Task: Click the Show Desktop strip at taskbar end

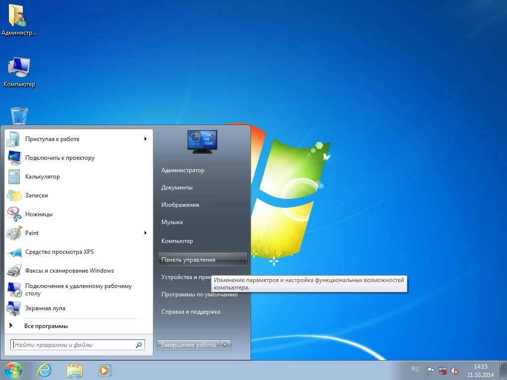Action: pyautogui.click(x=504, y=371)
